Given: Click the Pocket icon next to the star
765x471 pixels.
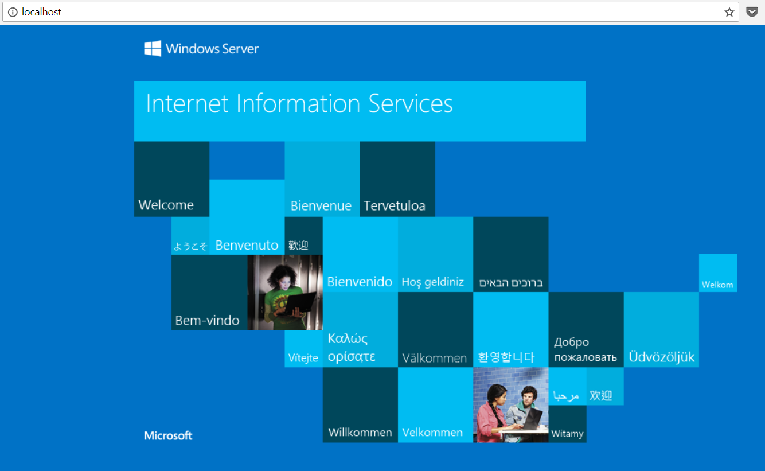Looking at the screenshot, I should pyautogui.click(x=751, y=11).
